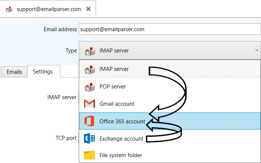Choose Exchange account option
This screenshot has width=261, height=163.
(170, 138)
